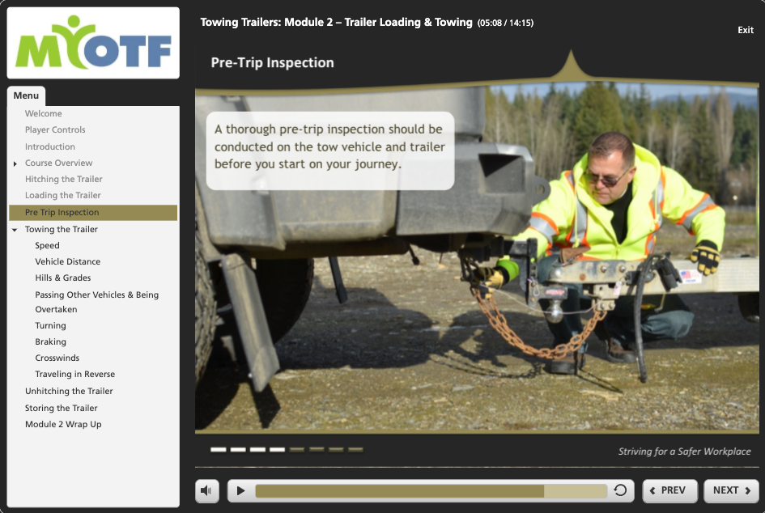Click the last slide progress dash indicator
Viewport: 765px width, 513px height.
[x=355, y=450]
